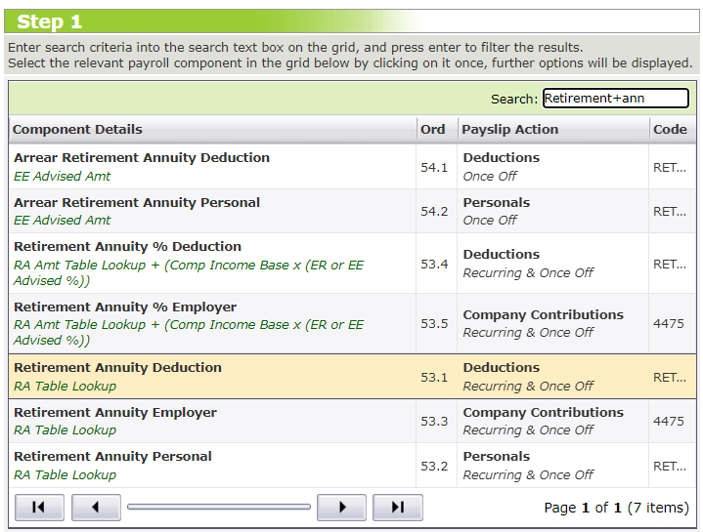Sort grid by Ord column header
The height and width of the screenshot is (532, 703).
pos(433,130)
